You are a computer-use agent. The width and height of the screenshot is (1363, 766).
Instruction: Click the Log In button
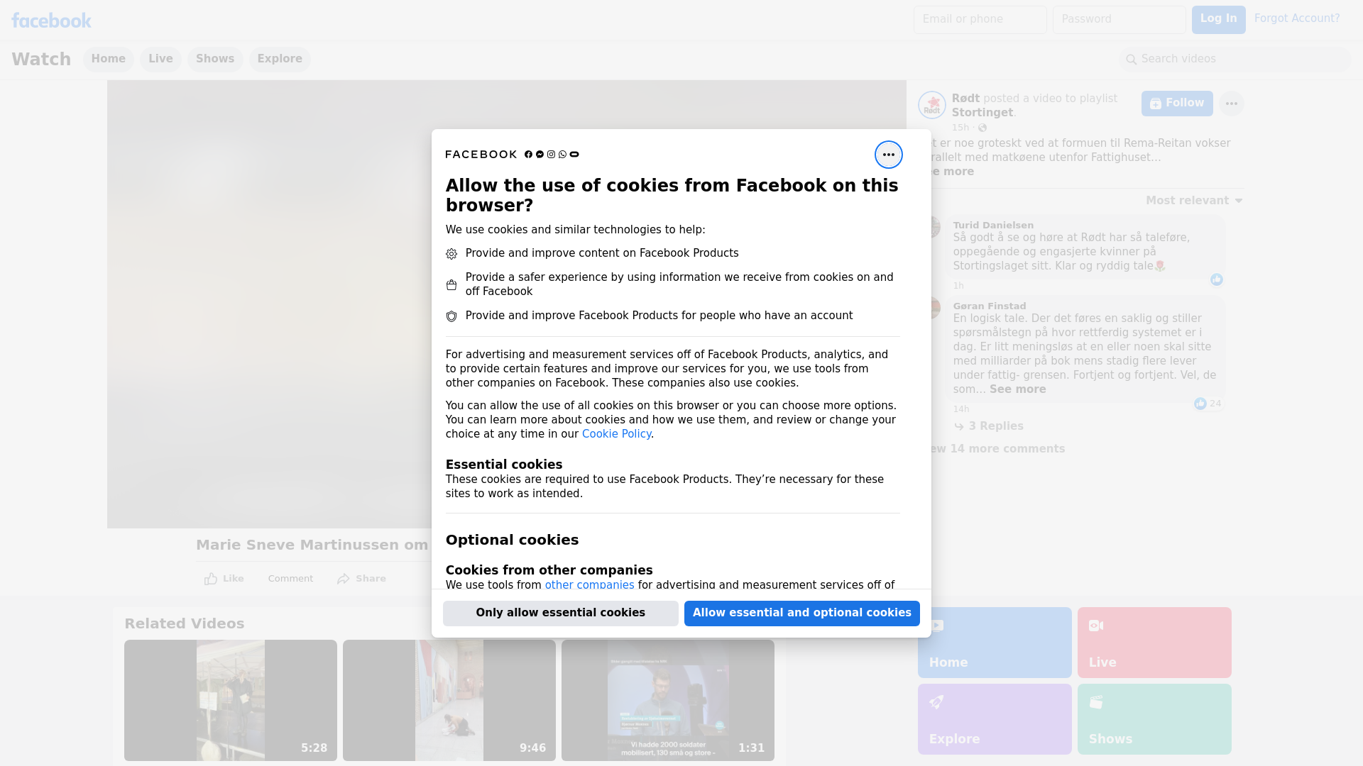(1218, 19)
